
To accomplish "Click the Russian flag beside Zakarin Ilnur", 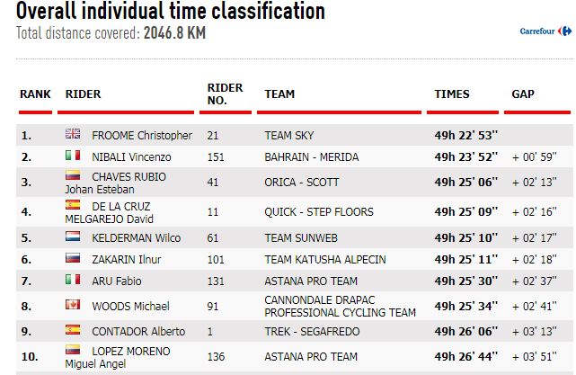I will coord(73,258).
